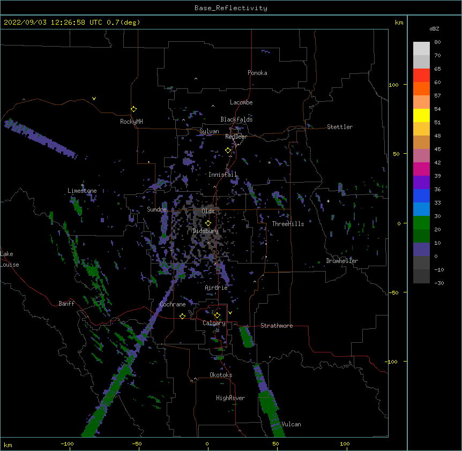This screenshot has height=451, width=462.
Task: Click the RockyMH label
Action: (x=131, y=122)
